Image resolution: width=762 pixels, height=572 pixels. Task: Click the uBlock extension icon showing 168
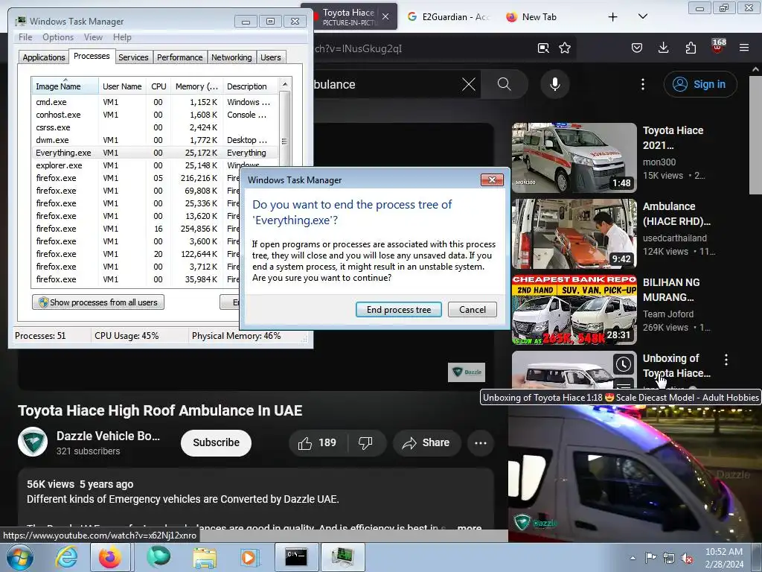pos(718,47)
